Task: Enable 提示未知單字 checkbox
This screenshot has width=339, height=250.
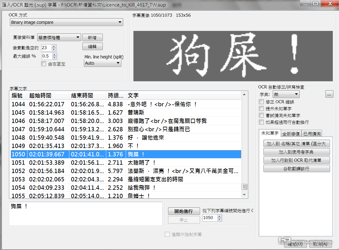Action: pyautogui.click(x=261, y=108)
